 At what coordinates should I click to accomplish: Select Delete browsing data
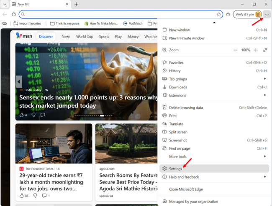214,108
